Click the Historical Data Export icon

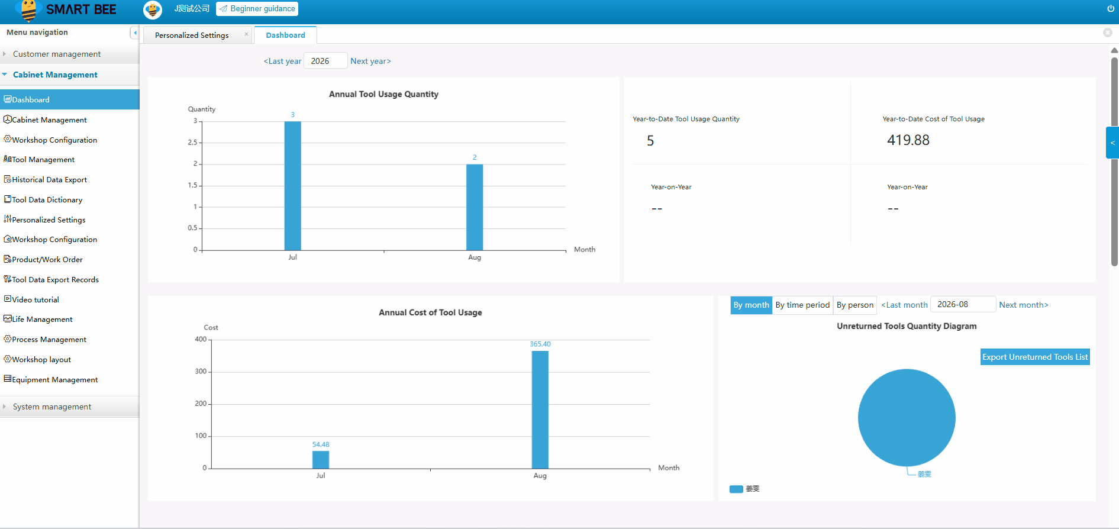(x=8, y=179)
